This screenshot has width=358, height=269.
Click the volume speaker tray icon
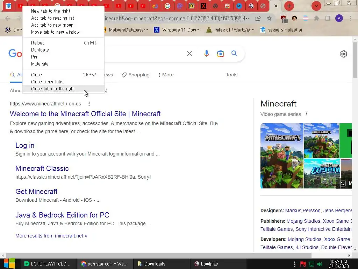[x=320, y=264]
